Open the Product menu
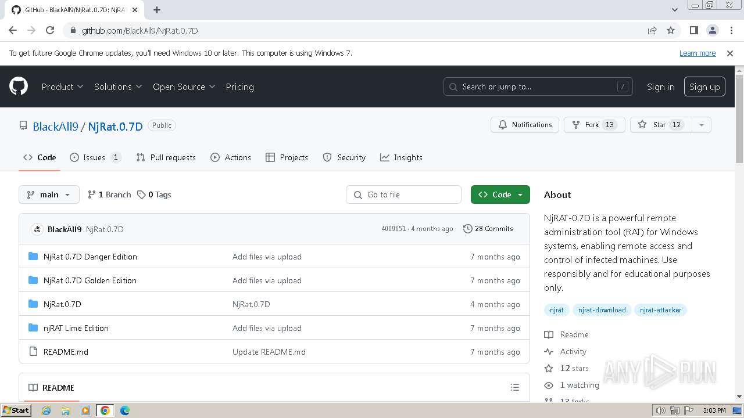The height and width of the screenshot is (418, 744). click(x=62, y=87)
